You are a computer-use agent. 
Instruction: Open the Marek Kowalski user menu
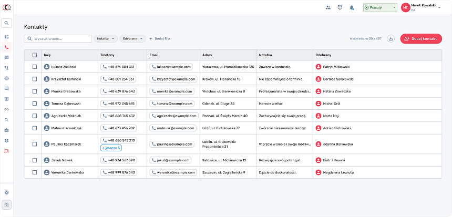coord(422,7)
